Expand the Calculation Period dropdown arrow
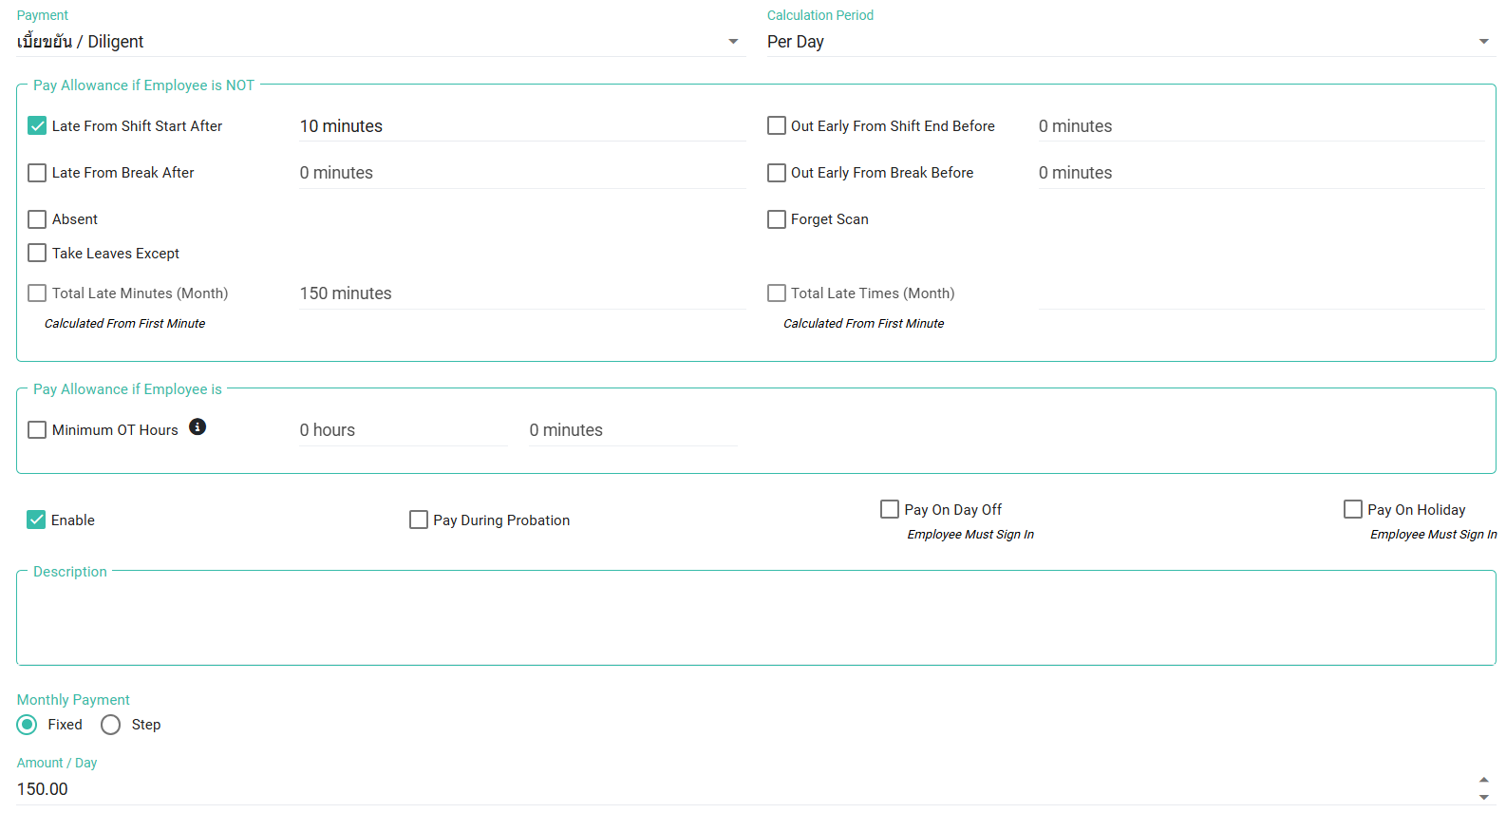 [x=1483, y=42]
